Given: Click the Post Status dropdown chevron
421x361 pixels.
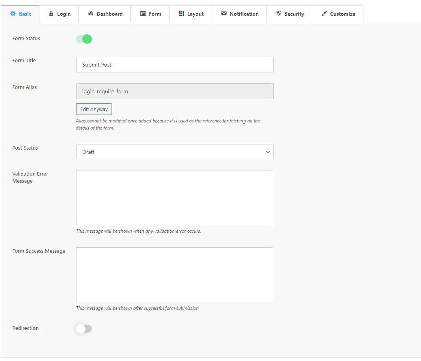Looking at the screenshot, I should pyautogui.click(x=268, y=152).
